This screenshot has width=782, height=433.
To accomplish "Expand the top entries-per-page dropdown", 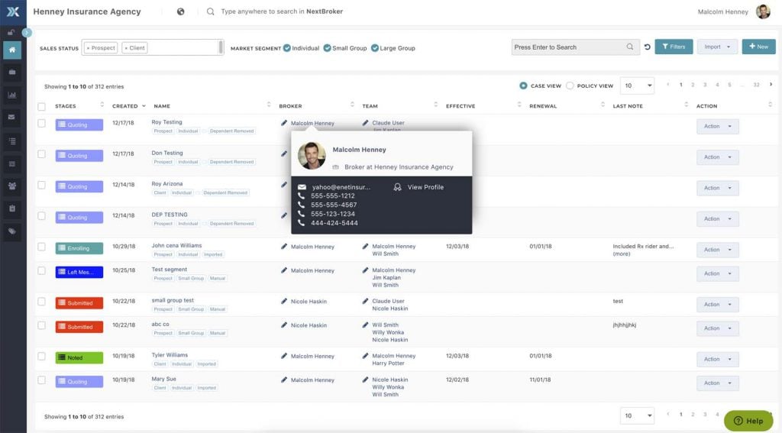I will click(x=637, y=86).
